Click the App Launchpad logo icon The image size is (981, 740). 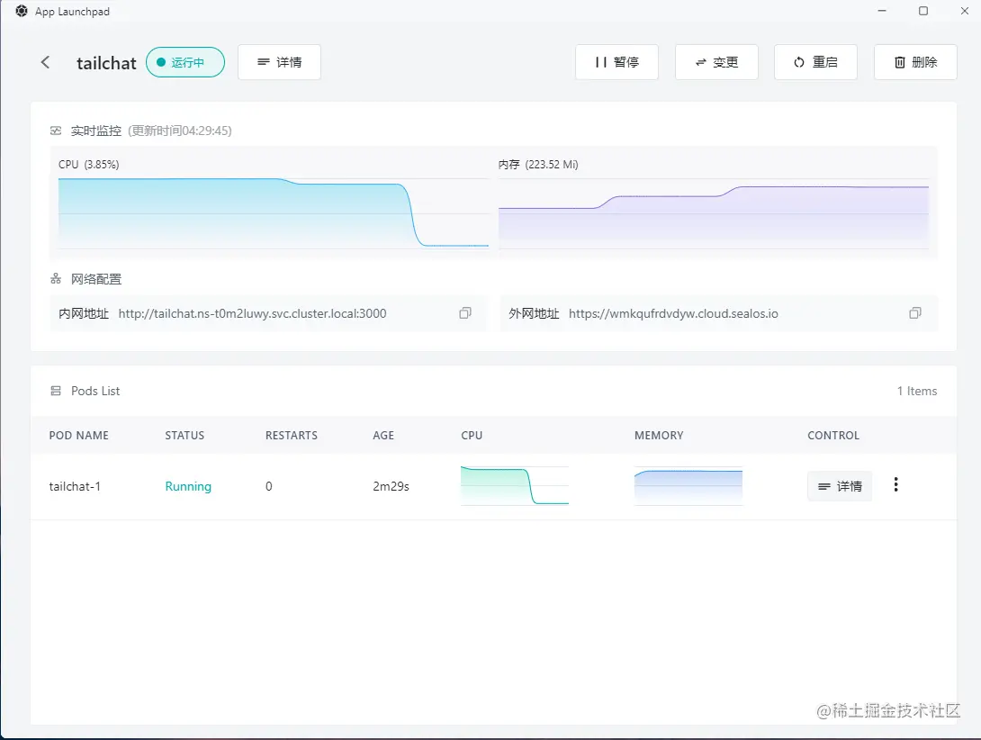[x=22, y=12]
